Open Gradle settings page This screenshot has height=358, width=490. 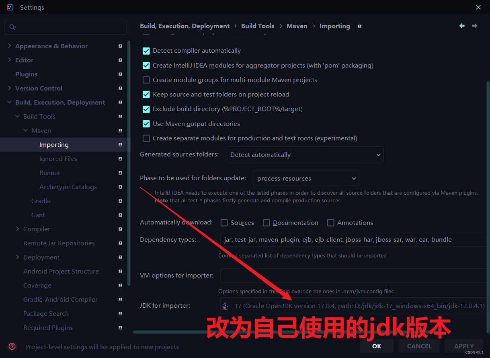coord(41,201)
